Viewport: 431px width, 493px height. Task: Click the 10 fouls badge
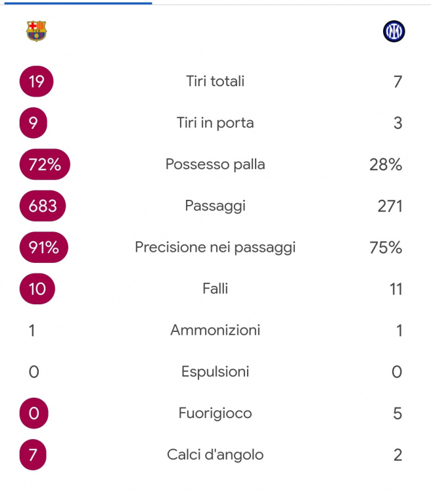point(37,289)
